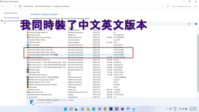Click the Change your view button

[x=189, y=24]
